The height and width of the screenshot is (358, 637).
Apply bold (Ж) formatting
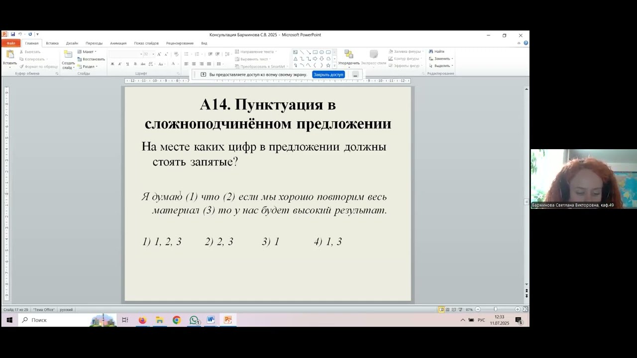pos(112,64)
